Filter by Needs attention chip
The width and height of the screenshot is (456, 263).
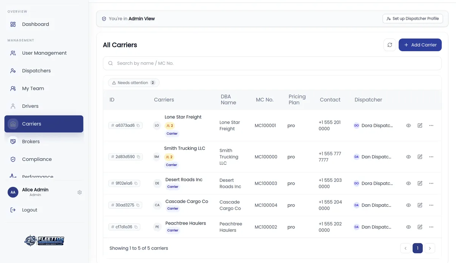(x=134, y=83)
